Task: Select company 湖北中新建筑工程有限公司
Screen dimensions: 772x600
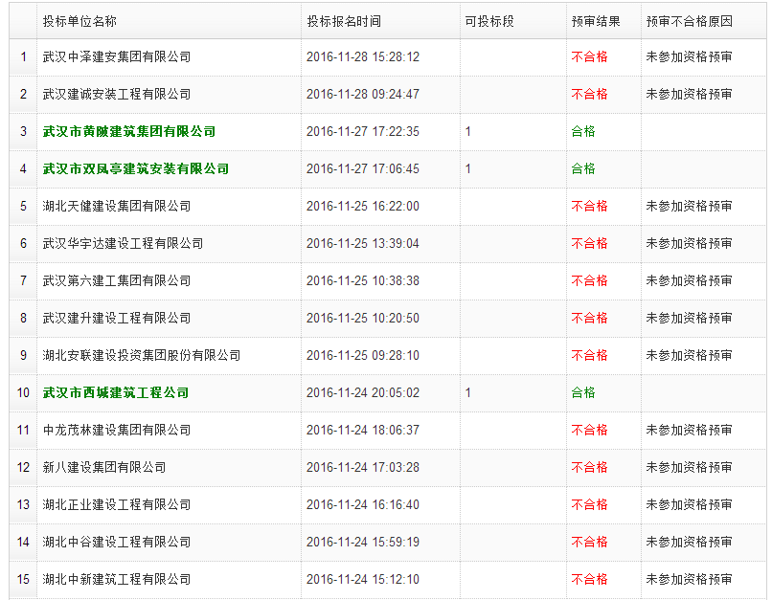Action: [x=117, y=579]
